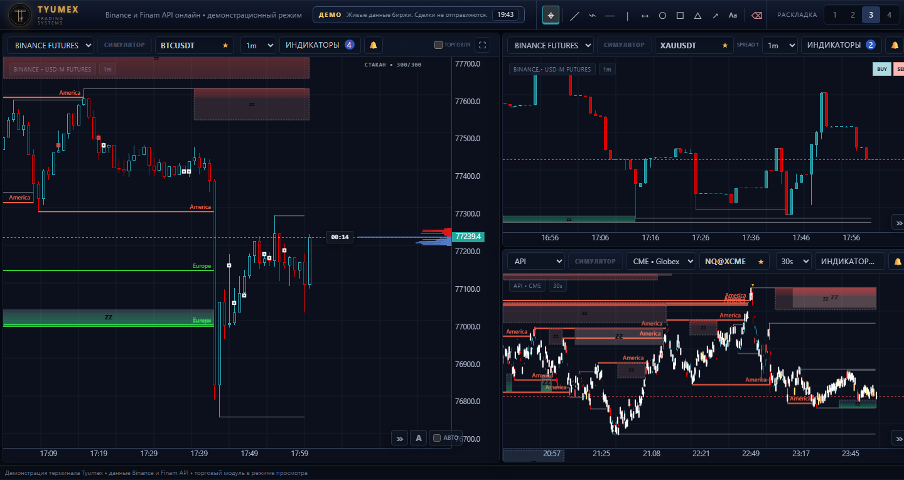This screenshot has width=904, height=480.
Task: Click Симулятор on the XAUUSDT panel
Action: point(624,45)
